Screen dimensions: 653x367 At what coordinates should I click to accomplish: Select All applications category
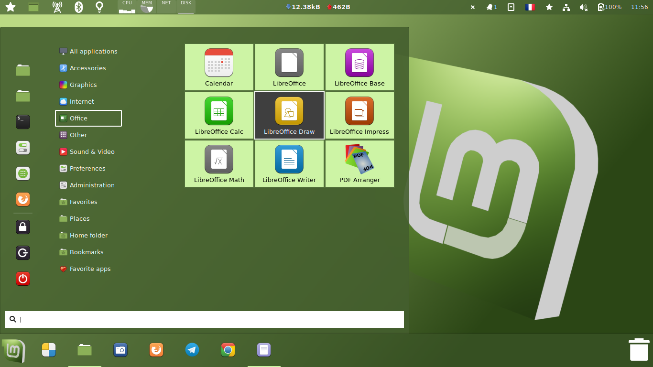pyautogui.click(x=88, y=51)
